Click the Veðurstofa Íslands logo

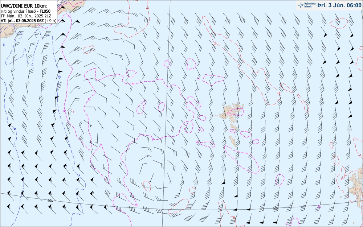click(306, 5)
